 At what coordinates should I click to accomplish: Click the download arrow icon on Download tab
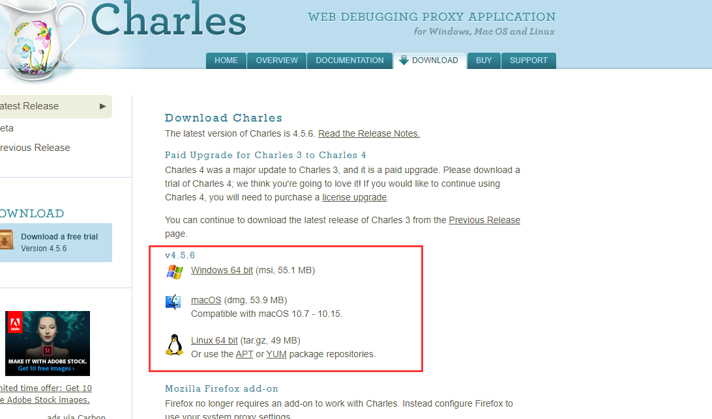(x=404, y=61)
